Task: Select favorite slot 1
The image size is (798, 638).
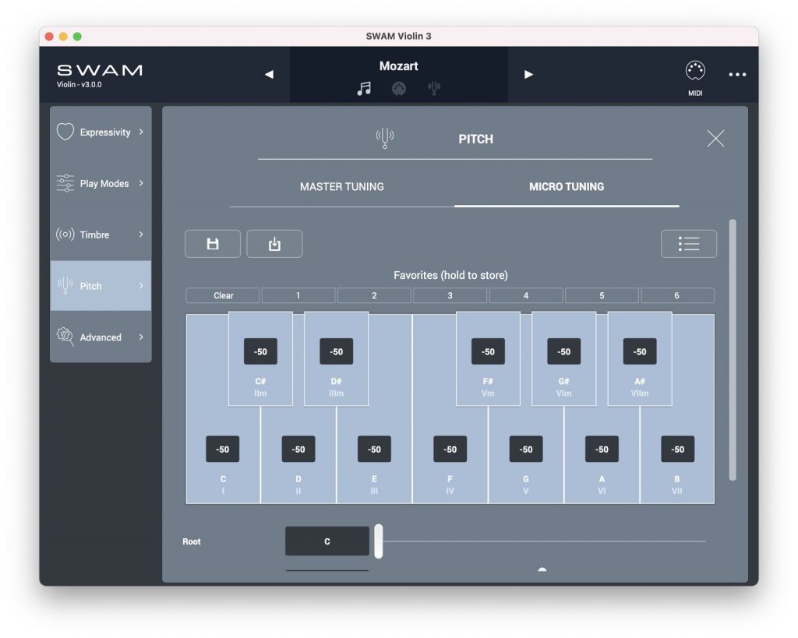Action: [x=298, y=296]
